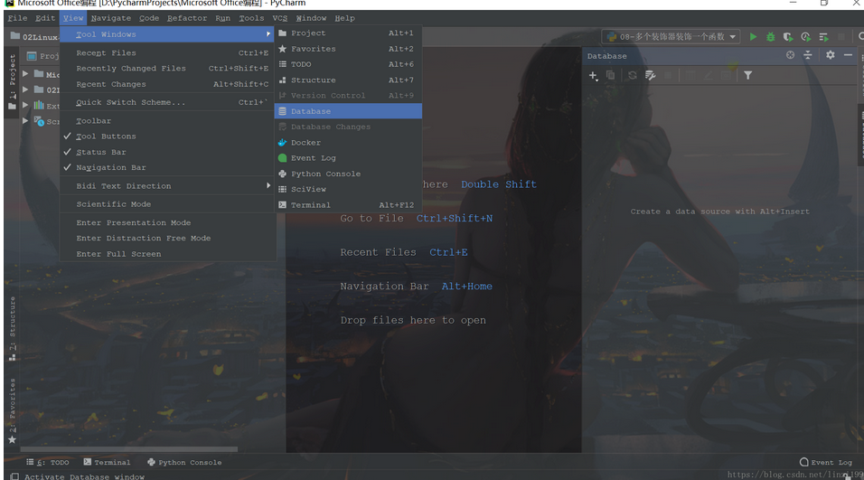Open the VCS menu
Viewport: 864px width, 480px height.
click(280, 18)
